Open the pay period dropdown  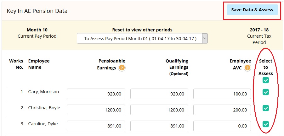pyautogui.click(x=142, y=38)
